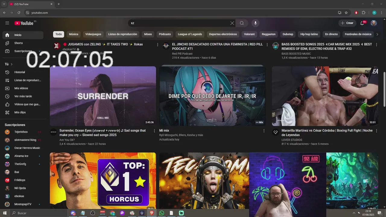Open options for the BASS BOOSTED SONGS video
This screenshot has height=217, width=386.
376,45
